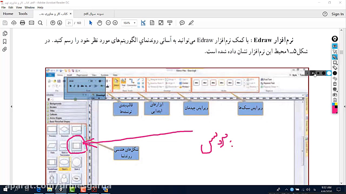
Task: Open the document search icon
Action: click(x=40, y=23)
